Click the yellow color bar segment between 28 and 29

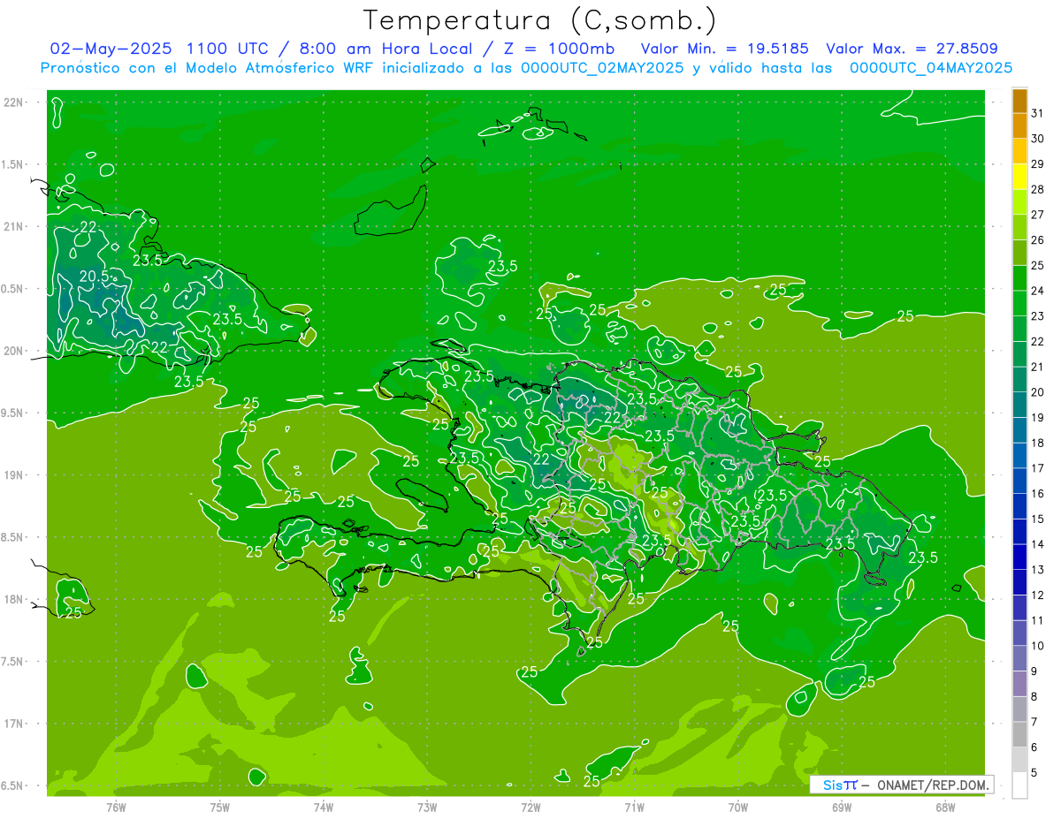(x=1019, y=176)
